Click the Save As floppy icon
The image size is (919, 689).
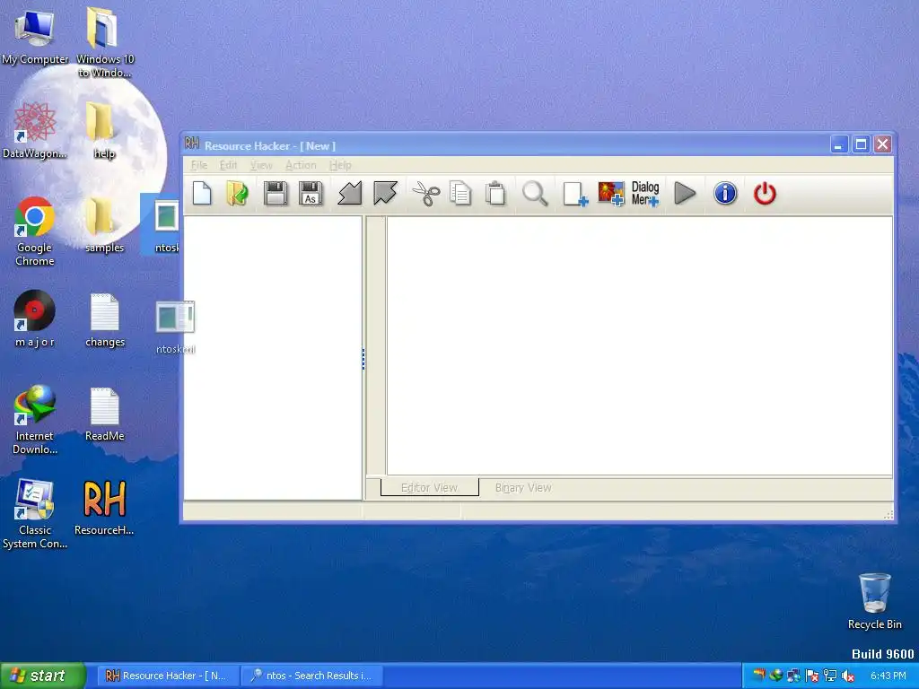pyautogui.click(x=311, y=194)
